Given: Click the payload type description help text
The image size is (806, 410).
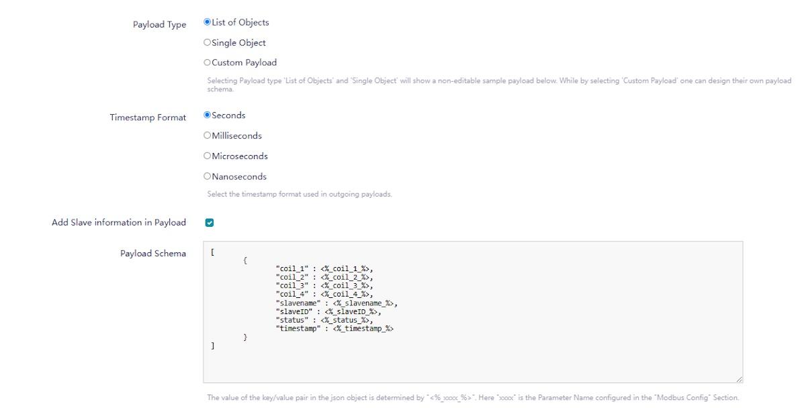Looking at the screenshot, I should pyautogui.click(x=499, y=85).
